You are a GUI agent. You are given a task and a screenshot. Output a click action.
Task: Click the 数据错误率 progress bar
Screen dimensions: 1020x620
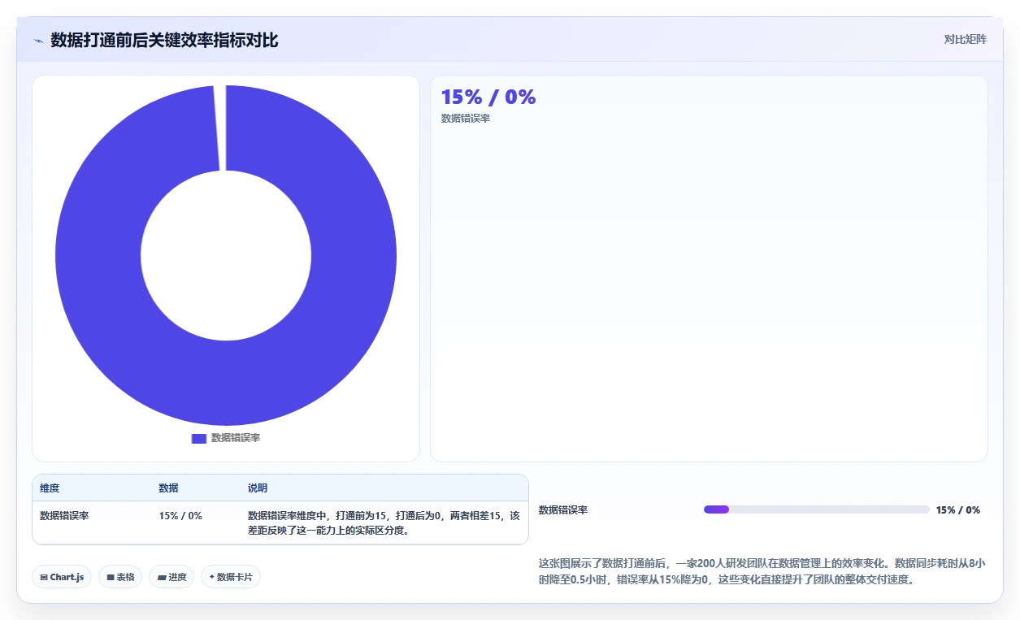click(x=816, y=509)
